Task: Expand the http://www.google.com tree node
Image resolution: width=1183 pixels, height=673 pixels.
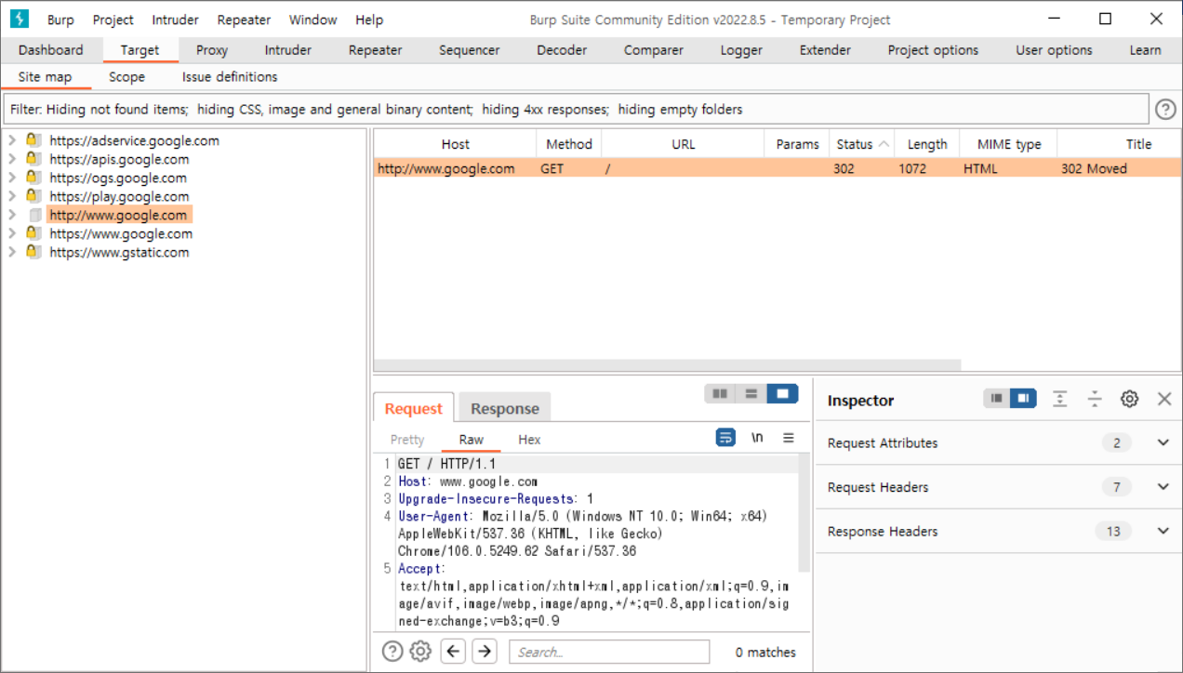Action: tap(12, 215)
